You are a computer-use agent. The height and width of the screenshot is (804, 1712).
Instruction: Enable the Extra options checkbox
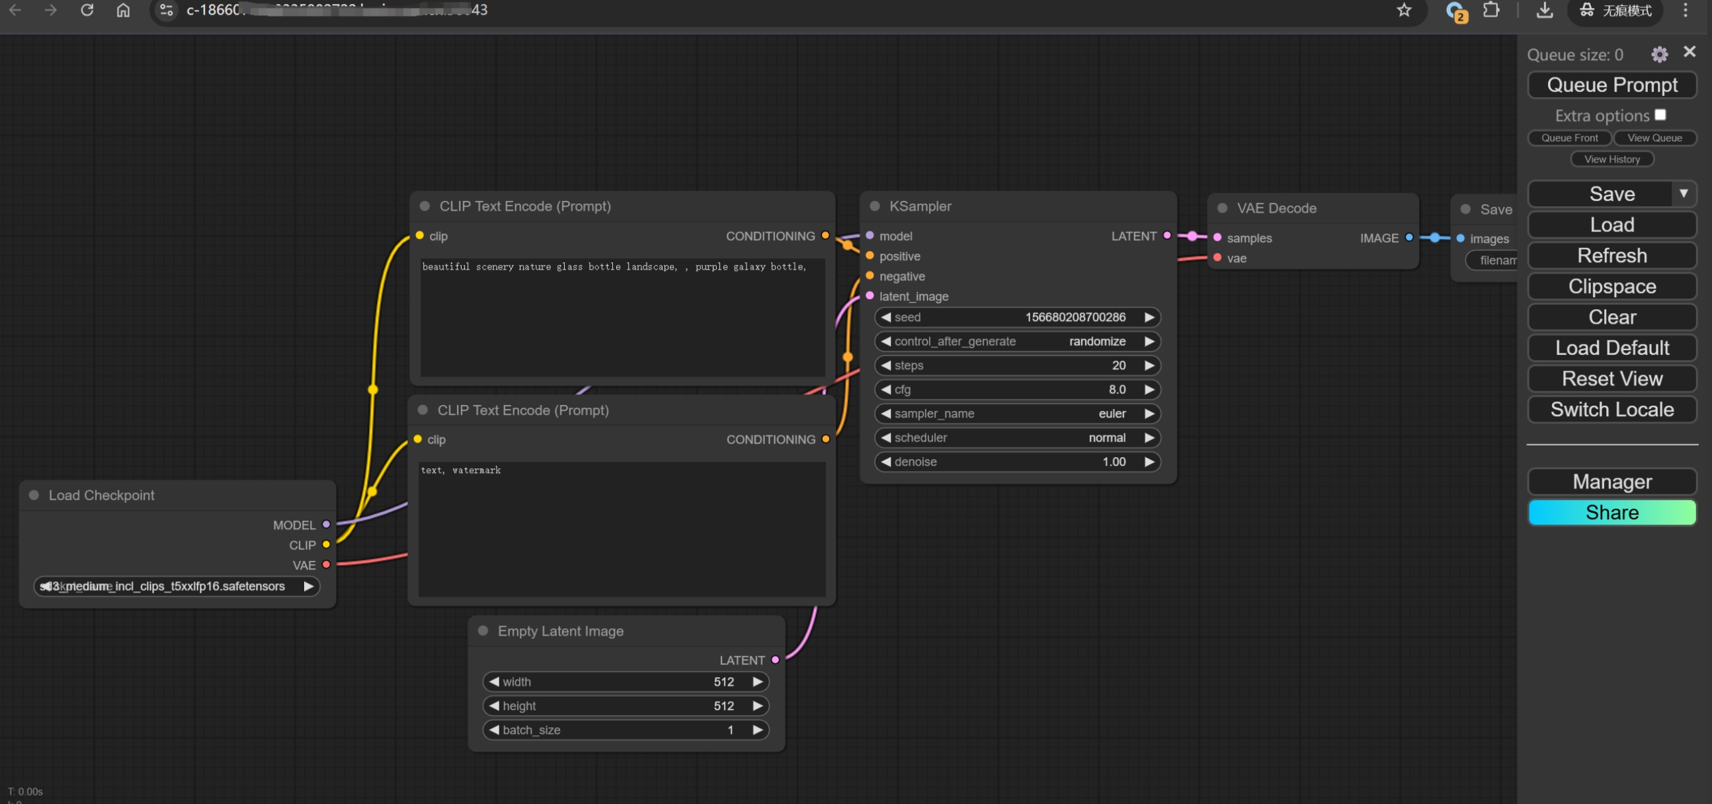pos(1660,115)
